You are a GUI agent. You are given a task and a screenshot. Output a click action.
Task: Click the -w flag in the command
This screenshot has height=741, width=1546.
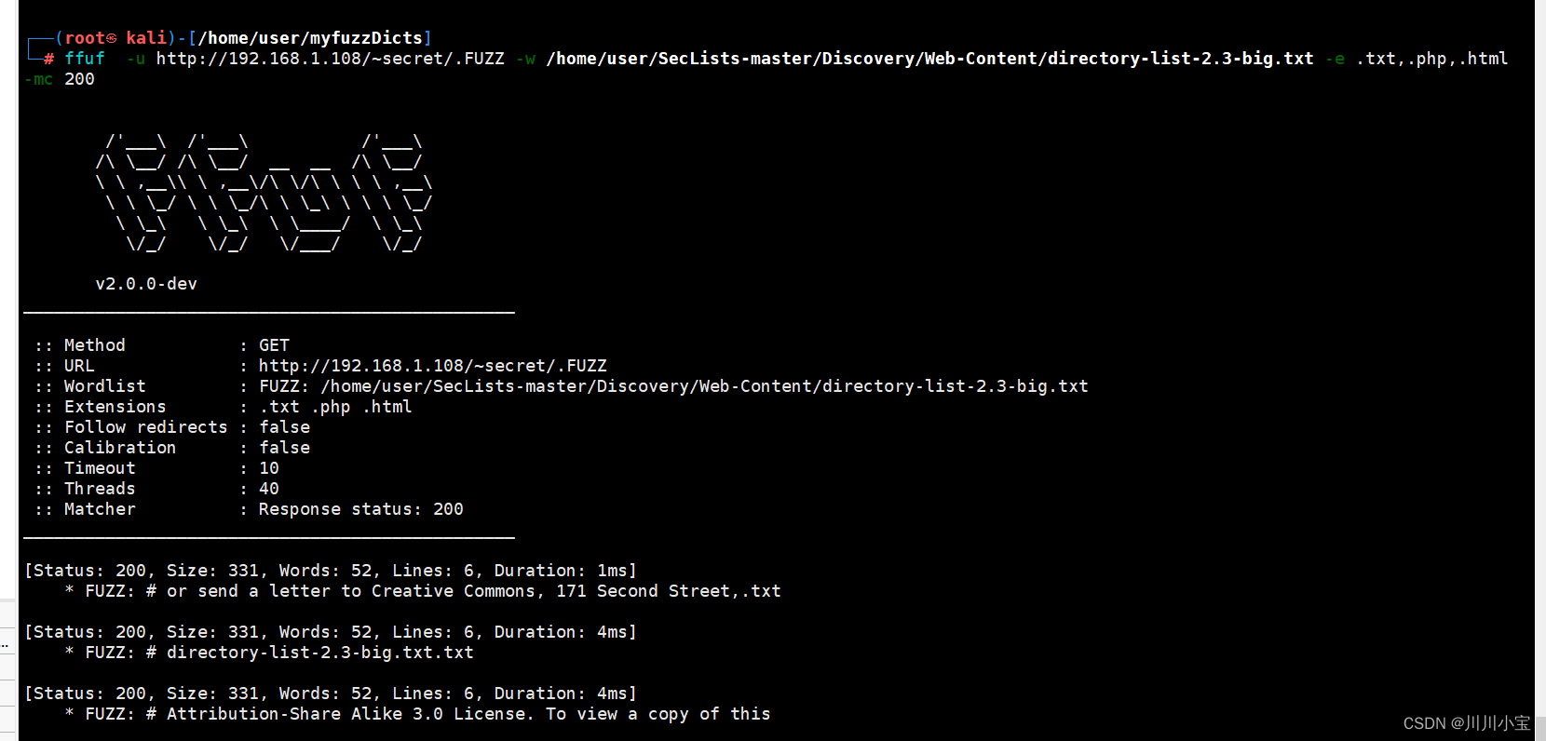click(526, 59)
